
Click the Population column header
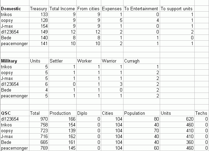(x=141, y=113)
